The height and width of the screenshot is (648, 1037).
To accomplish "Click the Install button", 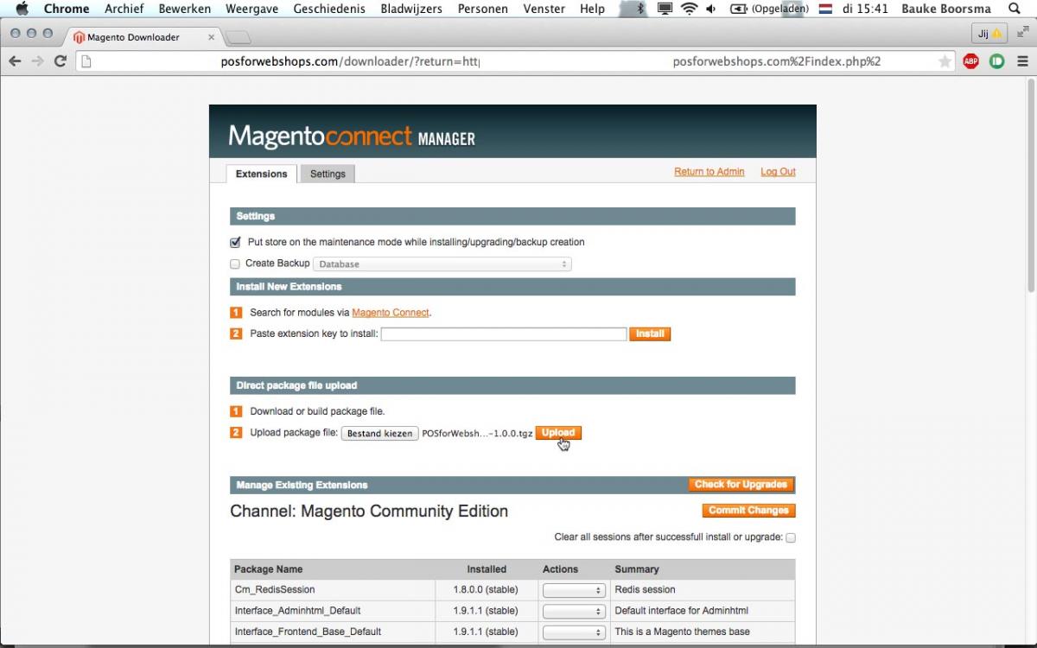I will [650, 334].
